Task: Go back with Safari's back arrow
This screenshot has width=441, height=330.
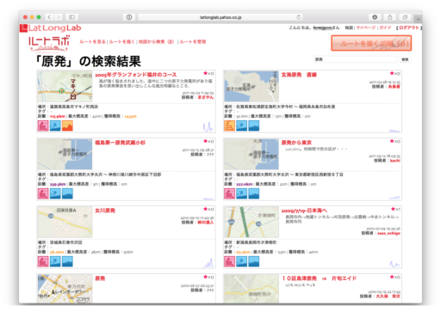Action: coord(49,17)
